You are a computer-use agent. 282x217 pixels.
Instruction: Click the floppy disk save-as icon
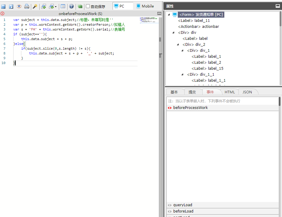tap(11, 6)
